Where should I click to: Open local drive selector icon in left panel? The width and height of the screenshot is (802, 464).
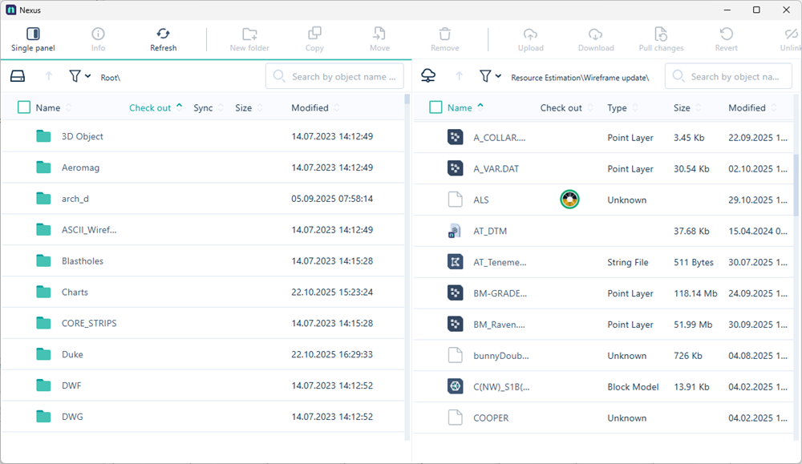(x=18, y=76)
